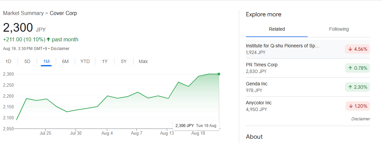The image size is (382, 143).
Task: Open PR Times Corp stock listing
Action: click(x=262, y=65)
